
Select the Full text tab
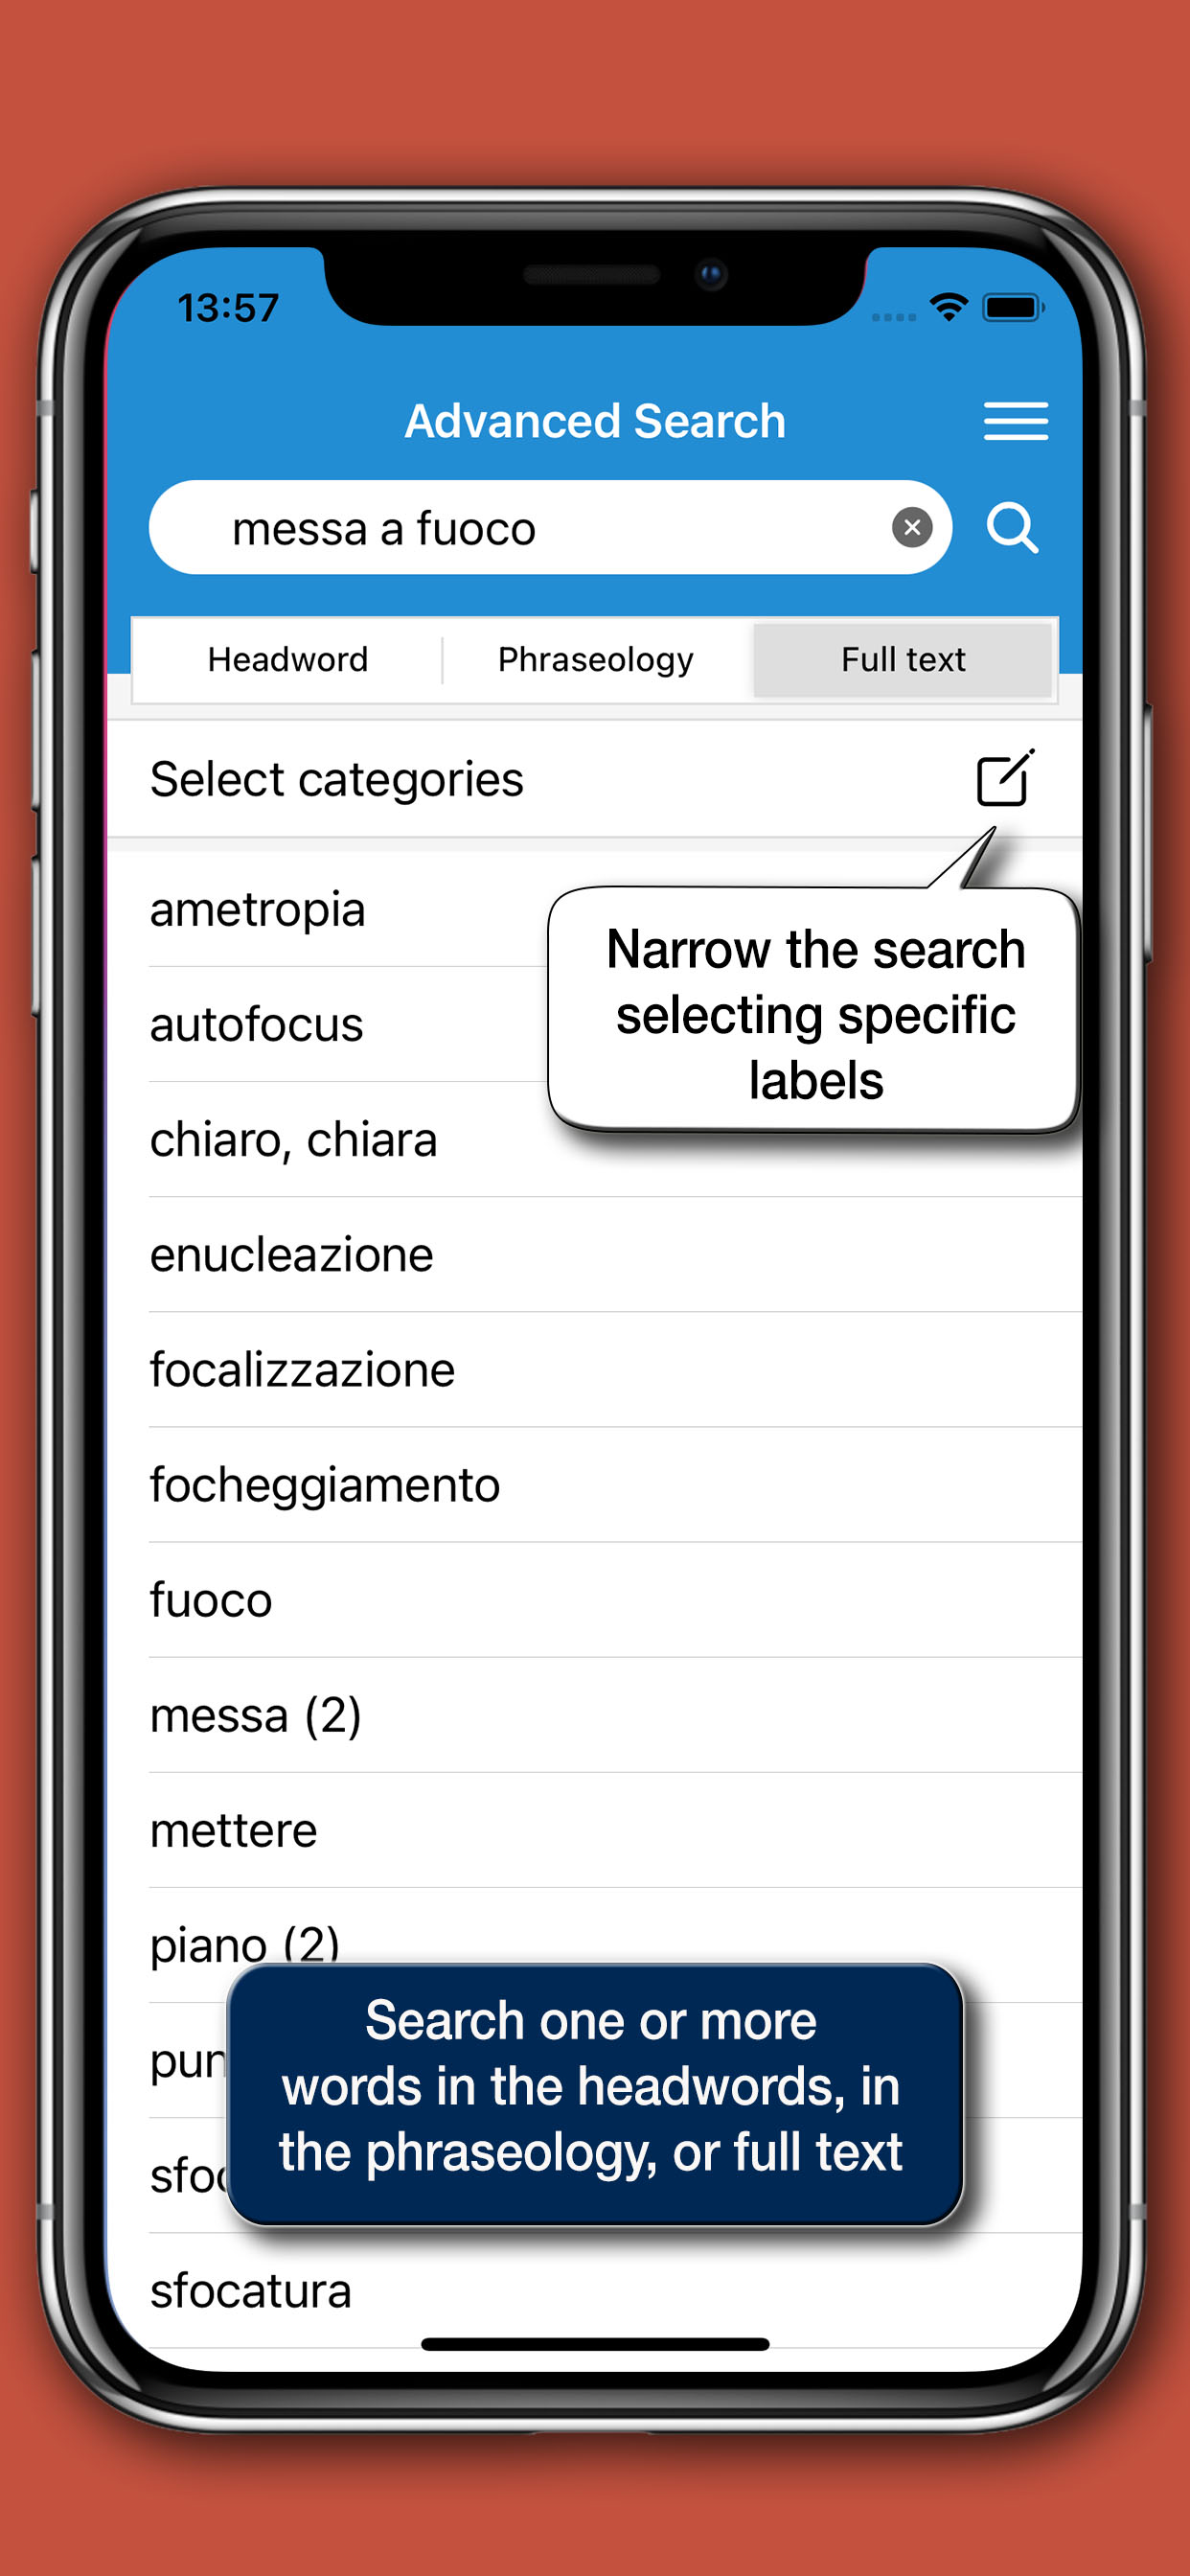pyautogui.click(x=903, y=660)
